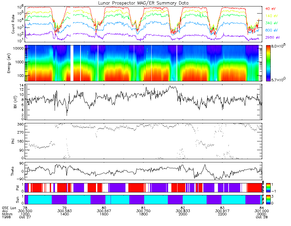Click the 'Phi' axis label
Image resolution: width=291 pixels, height=226 pixels.
coord(13,141)
